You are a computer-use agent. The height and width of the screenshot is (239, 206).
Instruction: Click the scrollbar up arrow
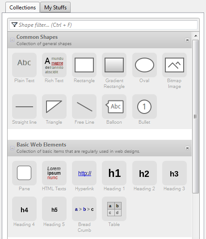196,36
